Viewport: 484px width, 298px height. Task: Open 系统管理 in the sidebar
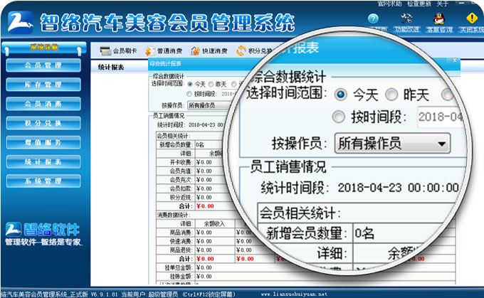[43, 181]
